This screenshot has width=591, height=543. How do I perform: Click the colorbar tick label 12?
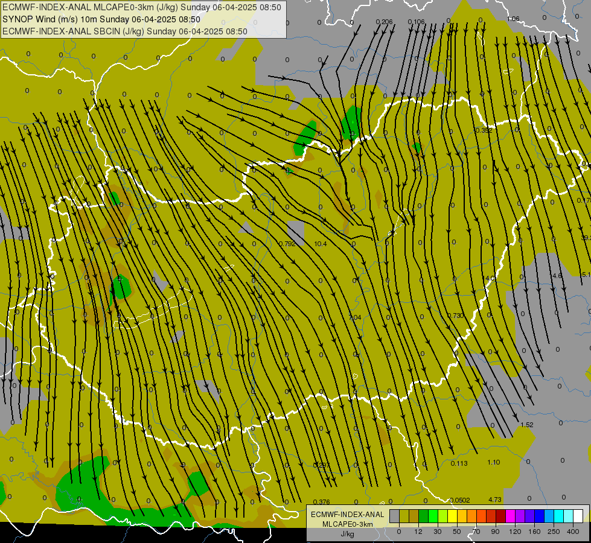418,532
